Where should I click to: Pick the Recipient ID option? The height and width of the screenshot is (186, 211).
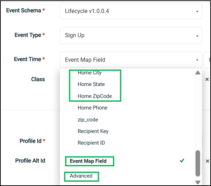[91, 143]
